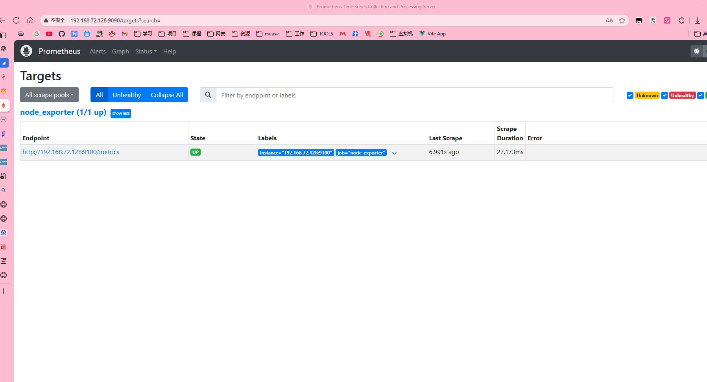Open the Bilibili bookmark icon
This screenshot has width=707, height=382.
[87, 34]
